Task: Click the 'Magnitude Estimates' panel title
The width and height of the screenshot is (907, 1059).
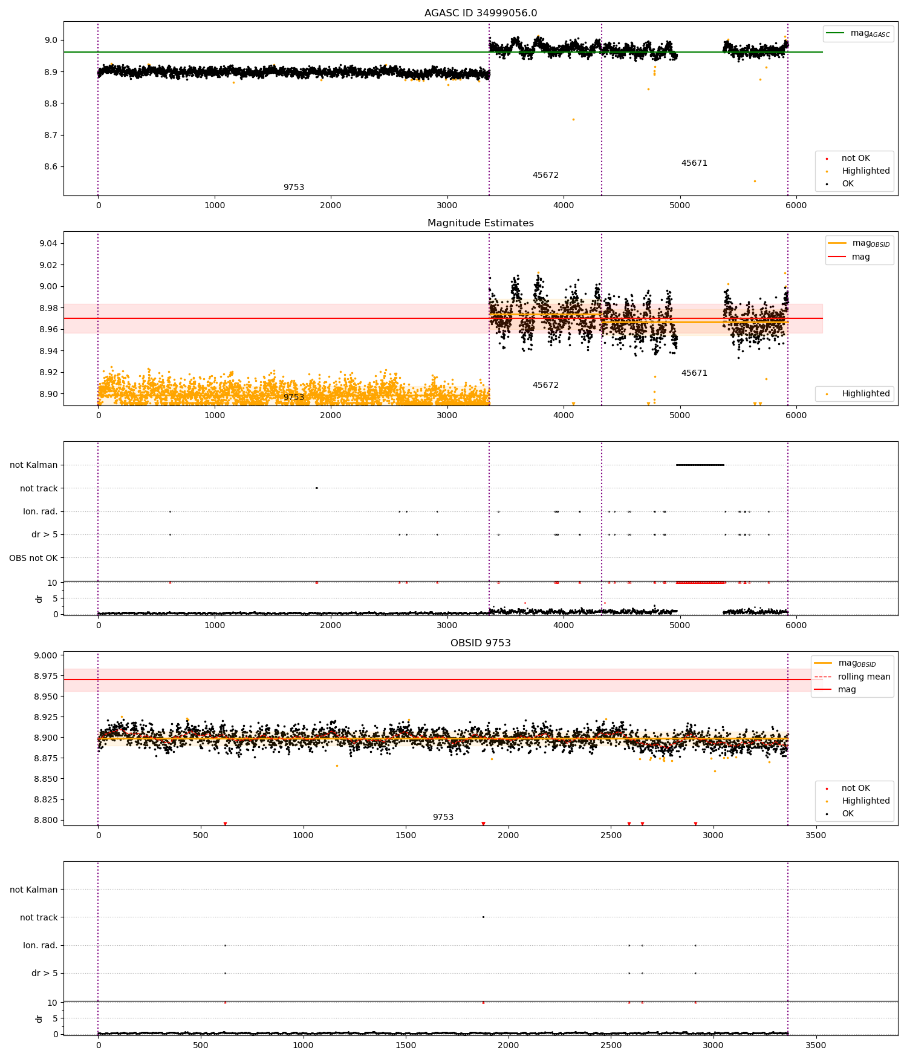Action: [x=481, y=223]
